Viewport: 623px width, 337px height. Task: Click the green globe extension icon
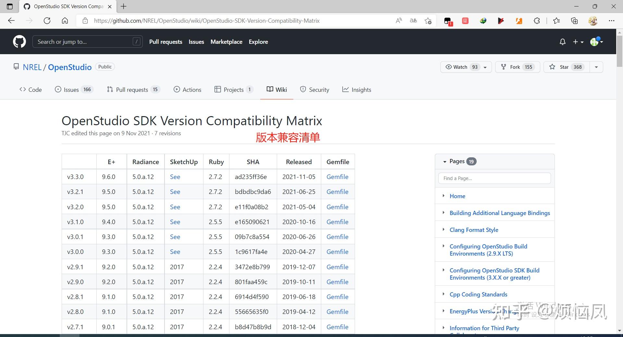coord(483,21)
